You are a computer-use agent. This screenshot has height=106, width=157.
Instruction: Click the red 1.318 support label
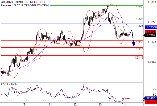140,42
